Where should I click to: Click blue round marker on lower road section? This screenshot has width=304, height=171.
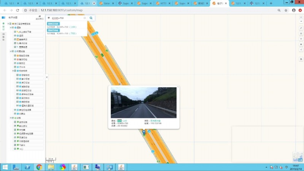click(x=153, y=152)
